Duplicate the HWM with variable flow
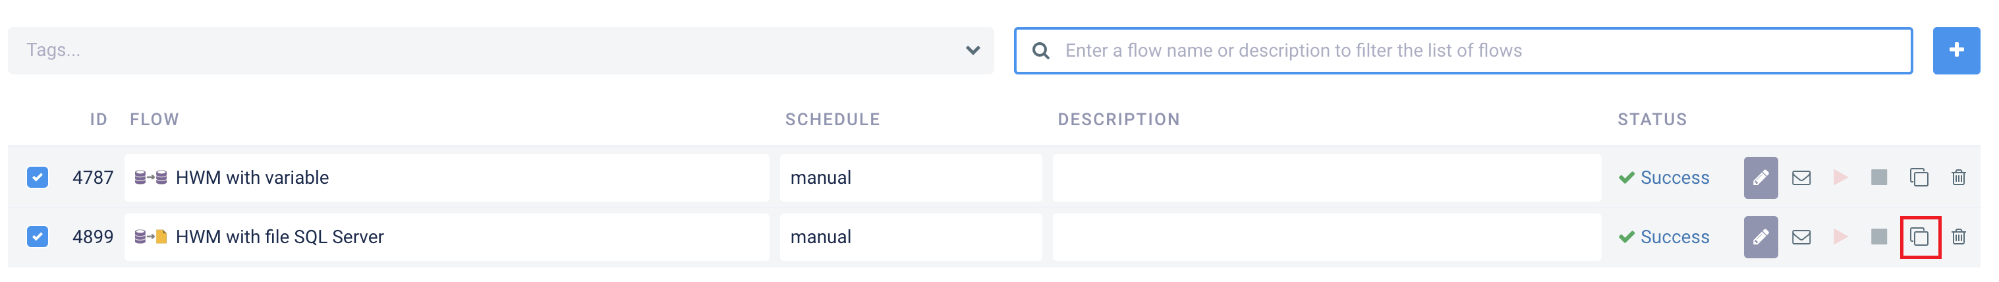1999x282 pixels. point(1919,177)
